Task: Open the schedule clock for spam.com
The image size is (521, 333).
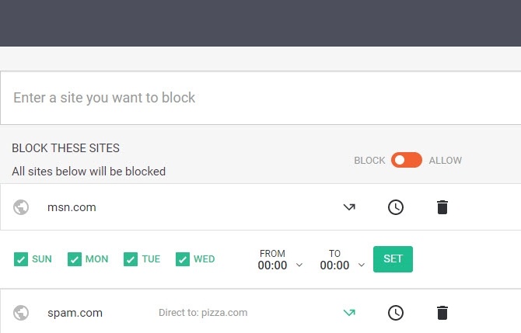Action: coord(396,313)
